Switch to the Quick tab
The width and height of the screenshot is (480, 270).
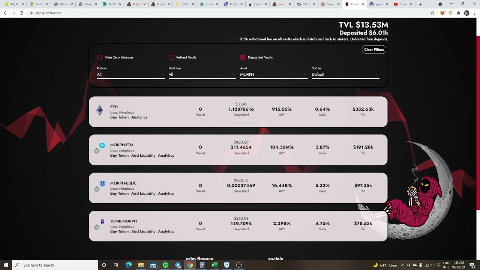click(258, 4)
